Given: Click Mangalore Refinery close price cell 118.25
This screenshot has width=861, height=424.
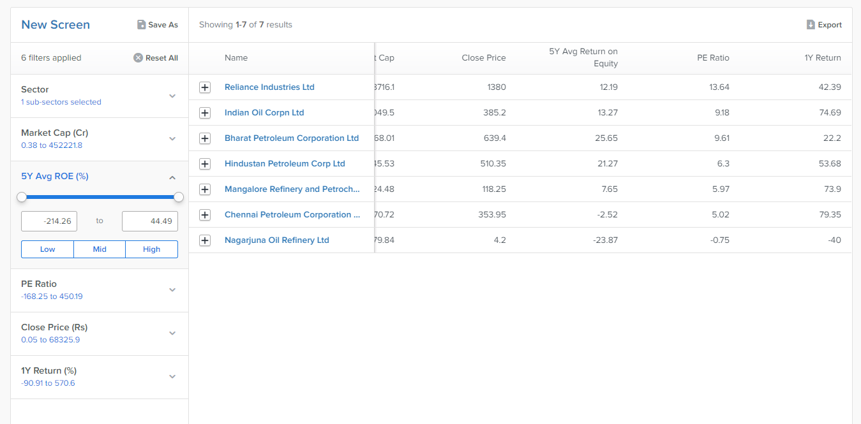Looking at the screenshot, I should 493,189.
